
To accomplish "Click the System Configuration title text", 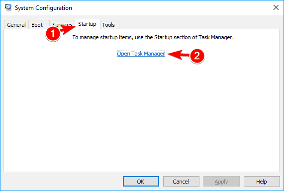I will (43, 8).
